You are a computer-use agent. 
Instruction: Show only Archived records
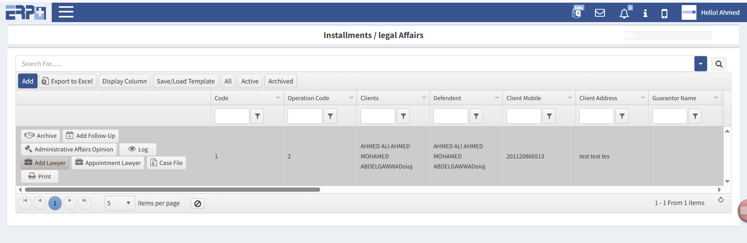281,81
